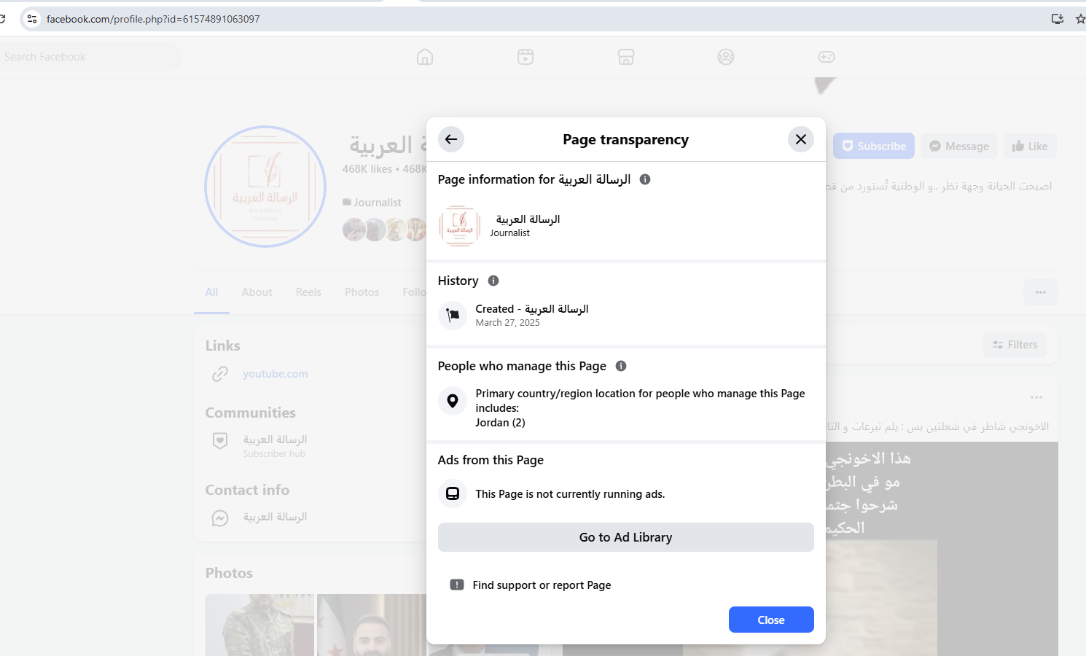Open the first photo thumbnail in Photos
This screenshot has height=656, width=1086.
[x=259, y=625]
